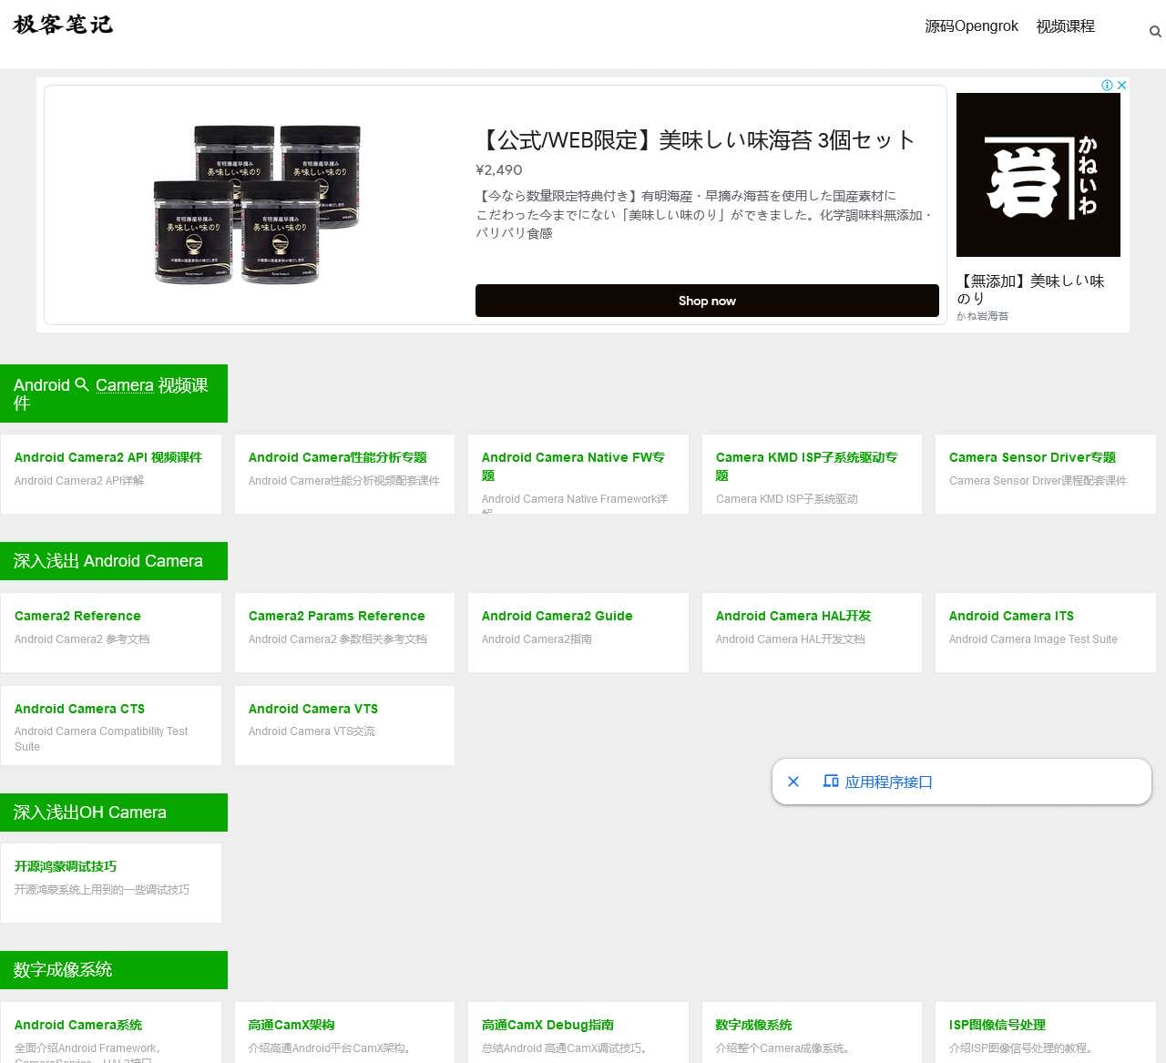
Task: Click Android Camera2指南 description text
Action: coord(537,639)
